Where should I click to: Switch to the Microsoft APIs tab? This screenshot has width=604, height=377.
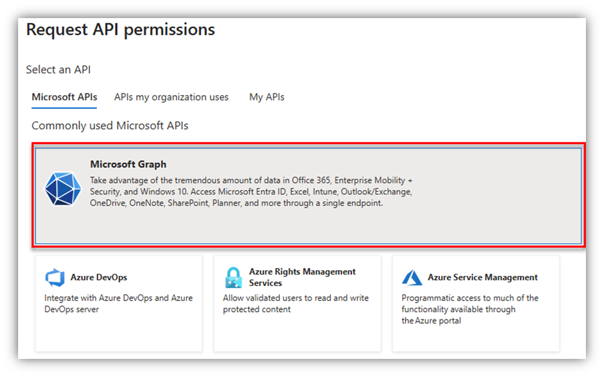[64, 97]
